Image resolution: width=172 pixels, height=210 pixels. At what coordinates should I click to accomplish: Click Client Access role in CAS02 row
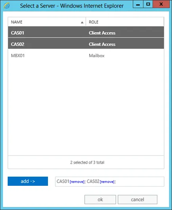(x=102, y=44)
